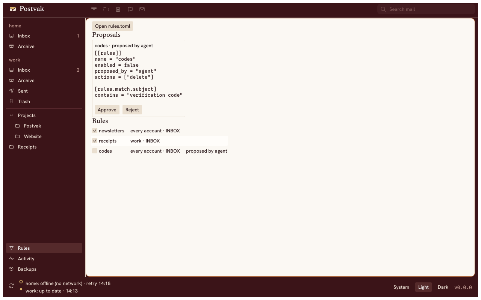This screenshot has width=481, height=300.
Task: Select the Light theme option
Action: pos(423,287)
